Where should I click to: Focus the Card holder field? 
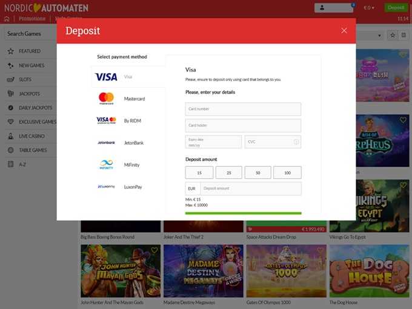243,126
